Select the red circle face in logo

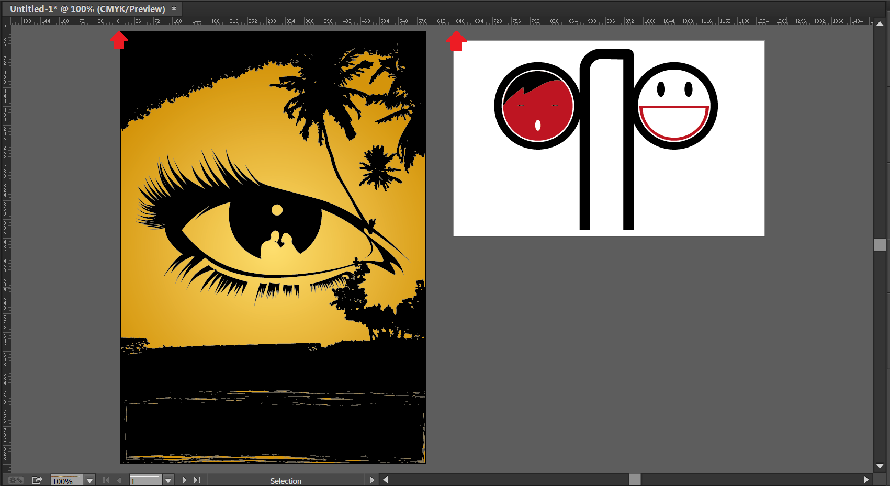click(x=538, y=106)
